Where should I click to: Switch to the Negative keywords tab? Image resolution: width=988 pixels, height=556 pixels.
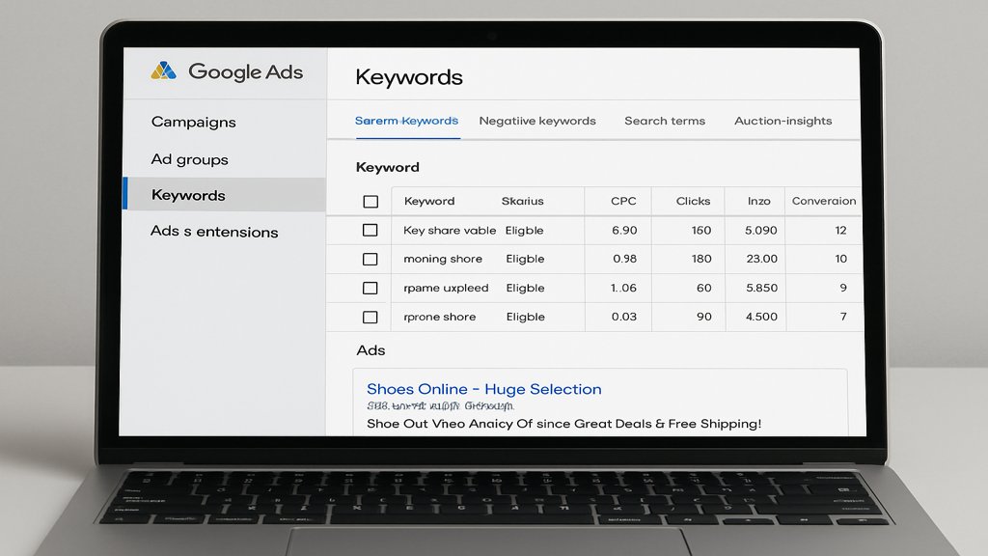[x=537, y=122]
